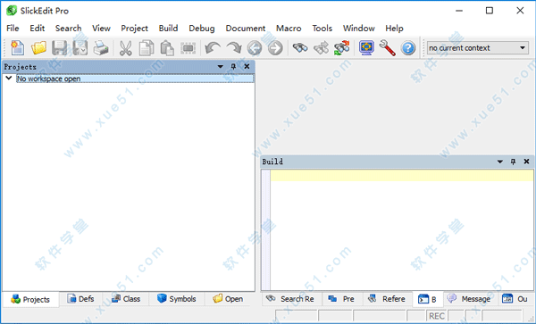Switch to the Pre tab

342,299
